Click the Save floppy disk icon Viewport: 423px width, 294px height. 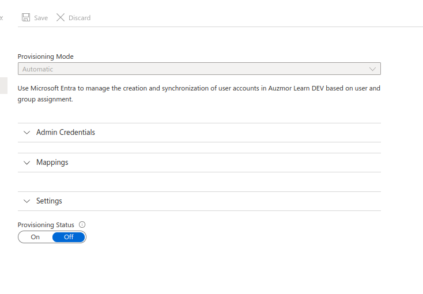point(26,17)
